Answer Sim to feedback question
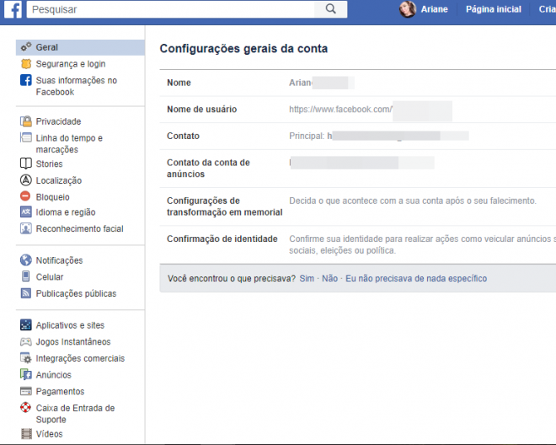Screen dimensions: 556x445 [307, 278]
